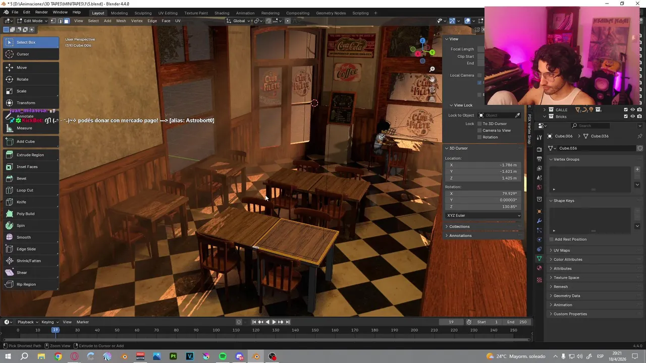Expand the Annotations panel

pos(460,235)
